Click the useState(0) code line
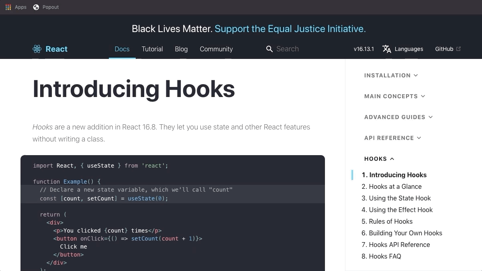The height and width of the screenshot is (271, 482). [x=104, y=198]
